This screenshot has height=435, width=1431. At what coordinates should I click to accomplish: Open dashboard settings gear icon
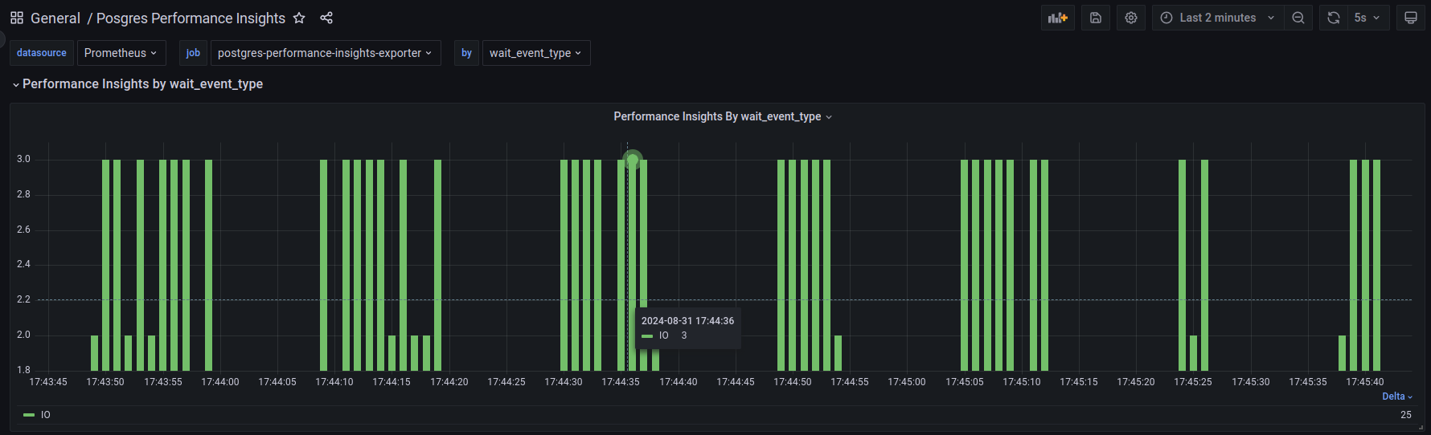tap(1131, 18)
